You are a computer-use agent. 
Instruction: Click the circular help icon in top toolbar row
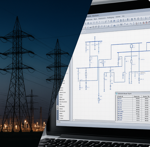(138, 19)
